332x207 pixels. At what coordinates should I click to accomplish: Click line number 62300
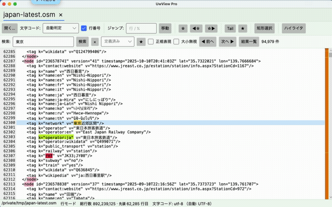pos(9,123)
